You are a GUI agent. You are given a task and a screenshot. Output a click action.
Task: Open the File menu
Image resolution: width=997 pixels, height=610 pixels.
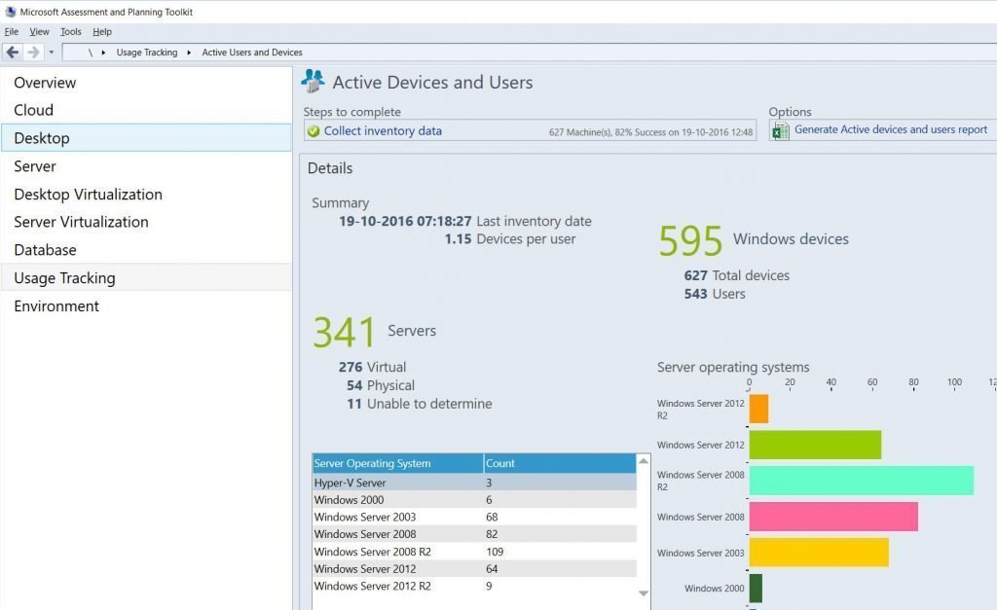tap(12, 32)
